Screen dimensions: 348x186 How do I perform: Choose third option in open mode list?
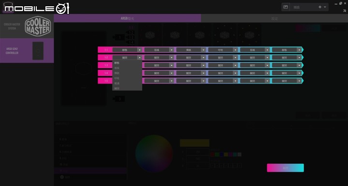point(127,73)
